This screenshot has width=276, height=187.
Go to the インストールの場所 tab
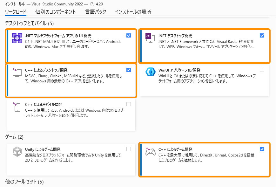(x=133, y=12)
